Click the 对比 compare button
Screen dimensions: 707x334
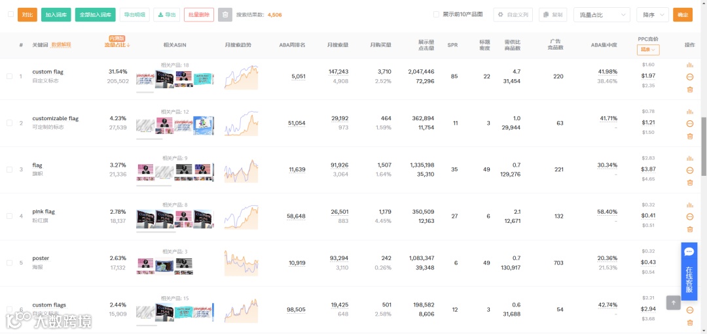27,15
